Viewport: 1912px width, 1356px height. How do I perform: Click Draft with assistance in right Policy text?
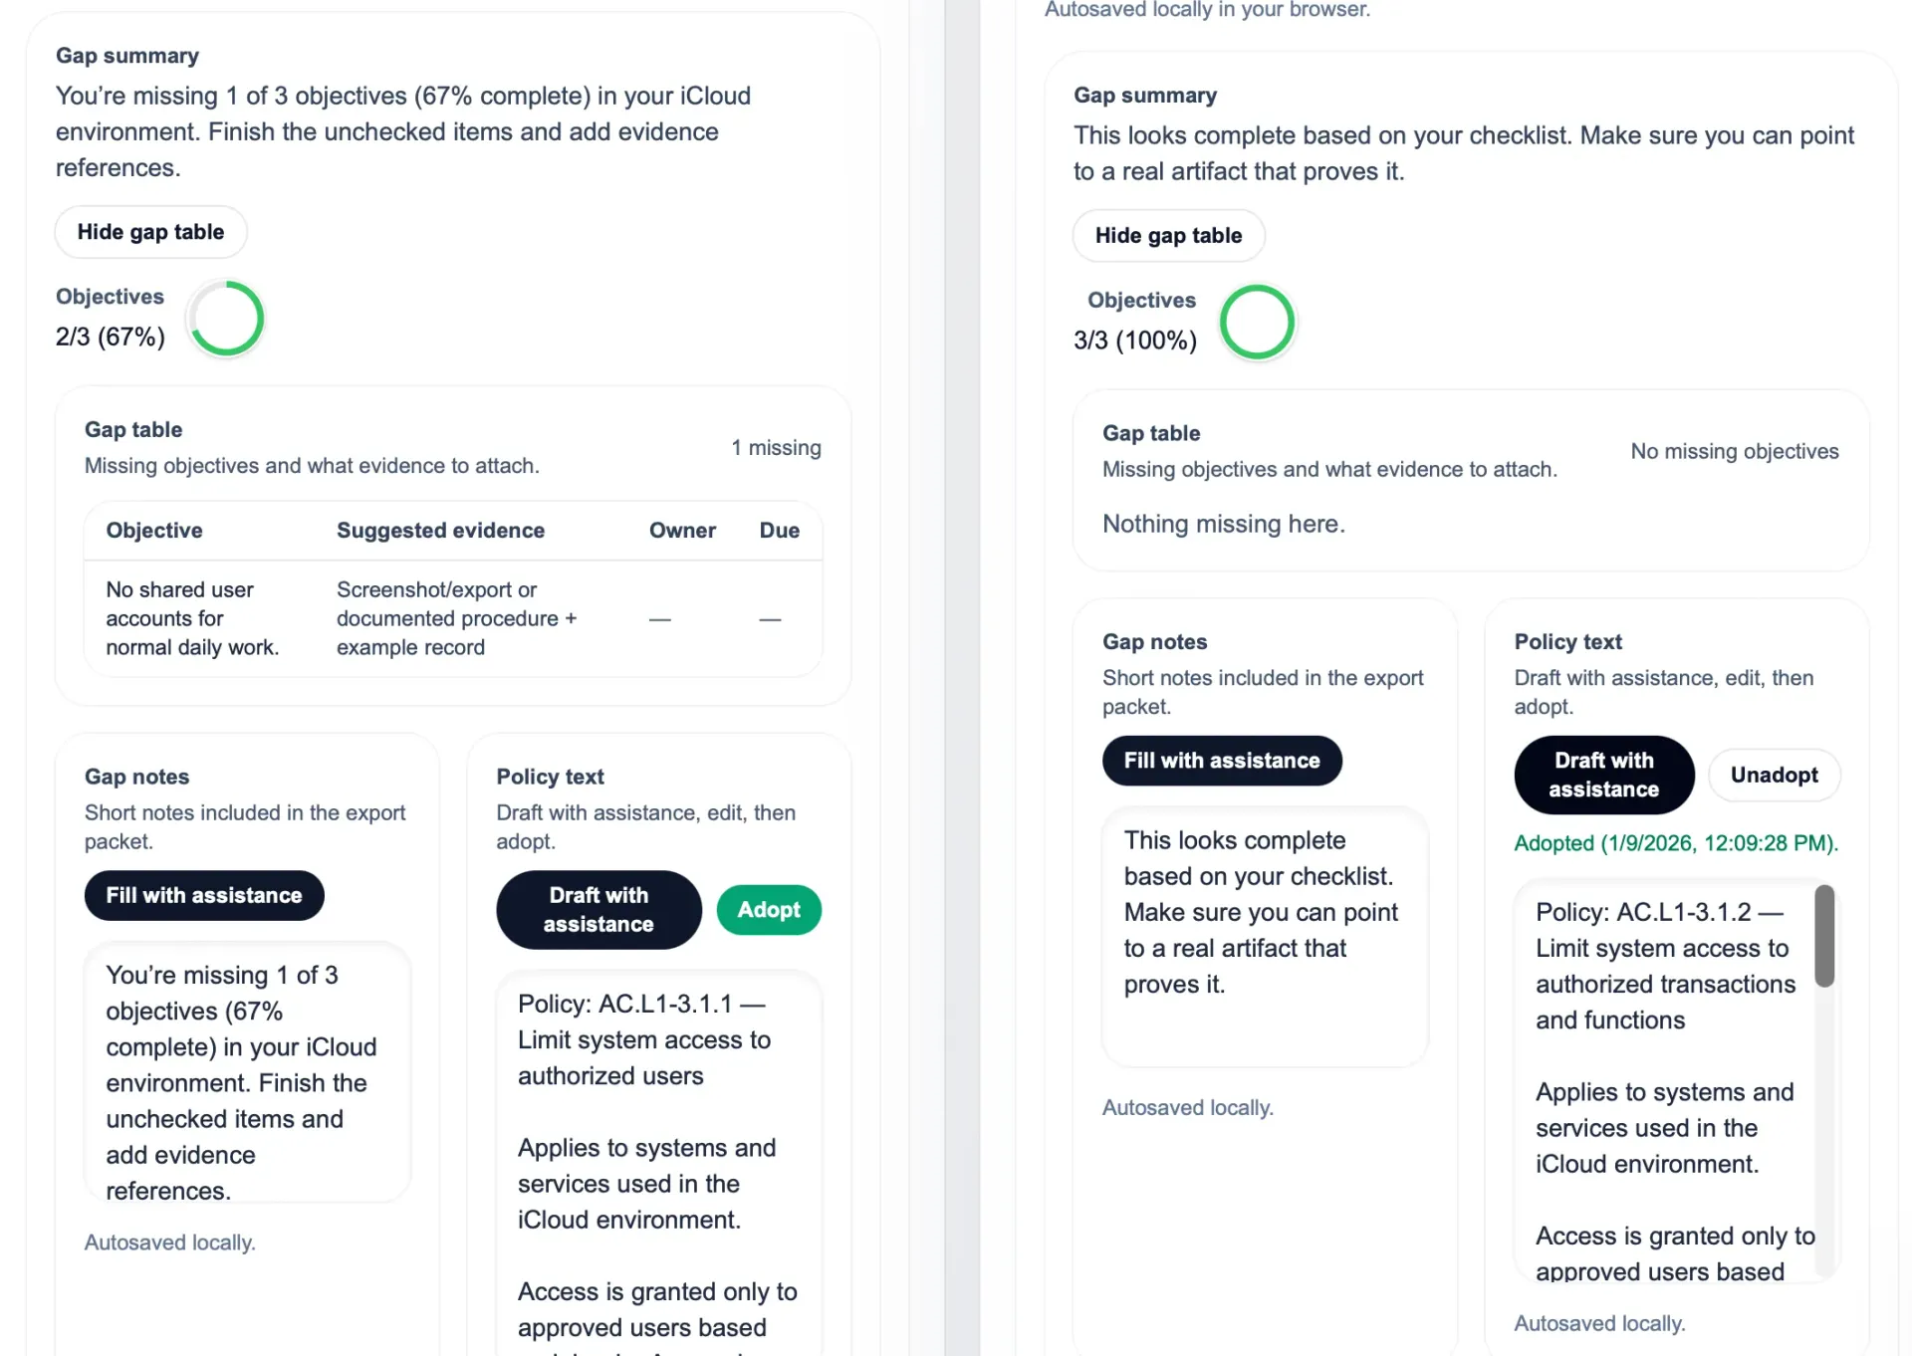1603,775
